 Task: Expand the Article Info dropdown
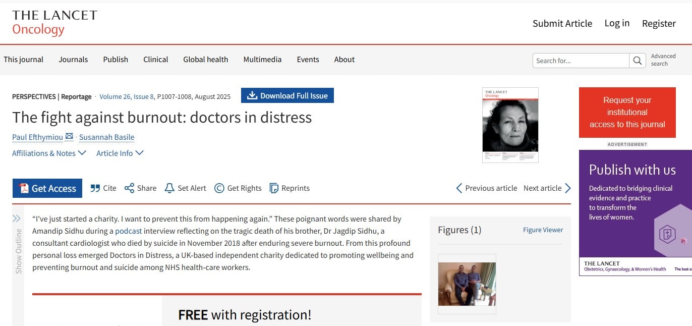tap(120, 153)
